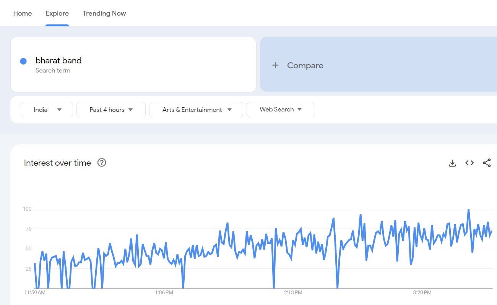Click the chart's highest peak at 100
The width and height of the screenshot is (497, 305).
pos(468,210)
